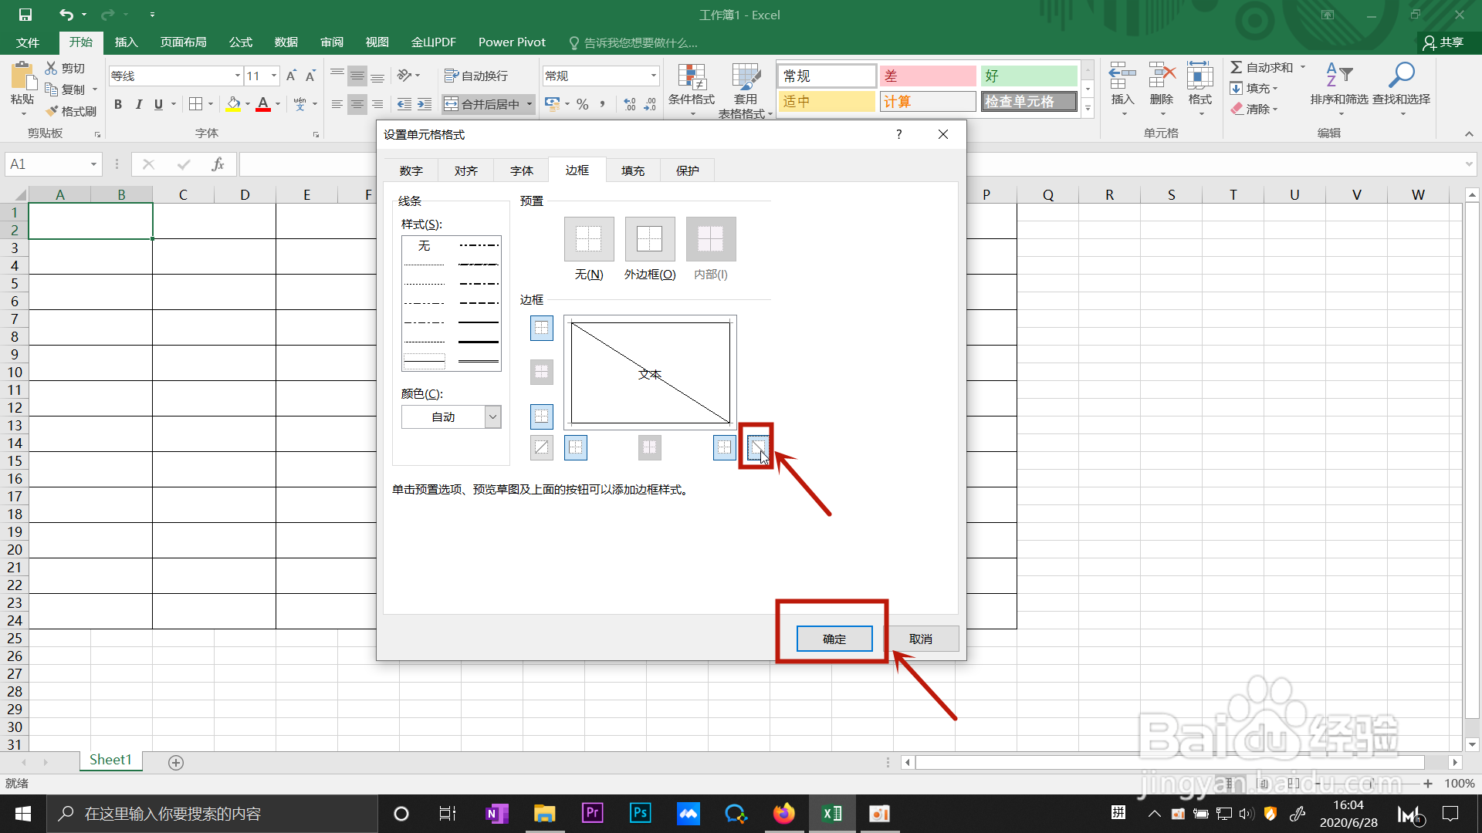Apply percent style formatting
The height and width of the screenshot is (833, 1482).
(583, 104)
